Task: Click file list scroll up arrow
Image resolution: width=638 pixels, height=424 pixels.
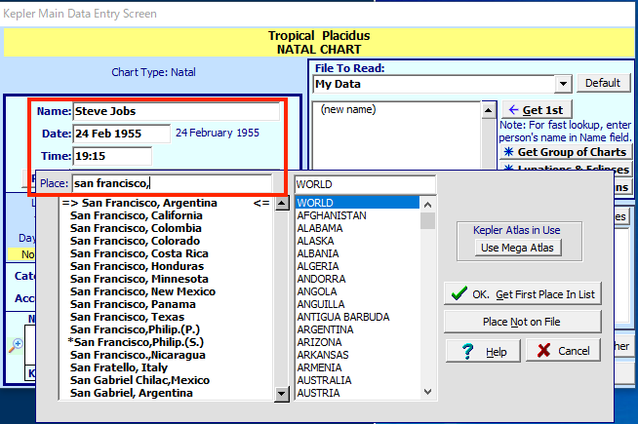Action: [x=489, y=110]
